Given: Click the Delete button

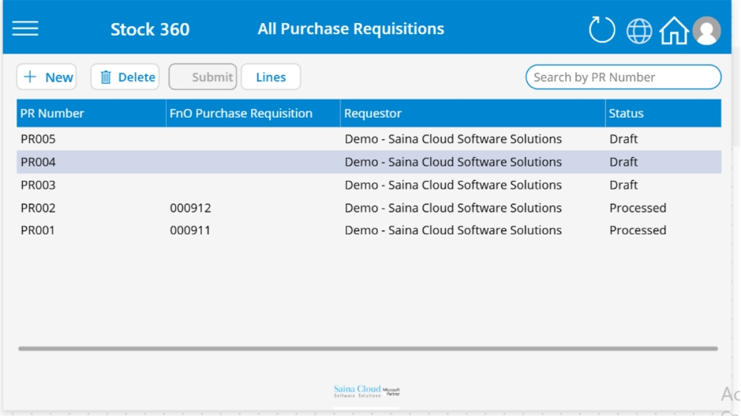Looking at the screenshot, I should tap(125, 77).
